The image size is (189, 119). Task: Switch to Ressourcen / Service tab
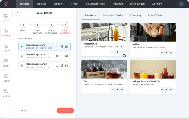[x=113, y=15]
